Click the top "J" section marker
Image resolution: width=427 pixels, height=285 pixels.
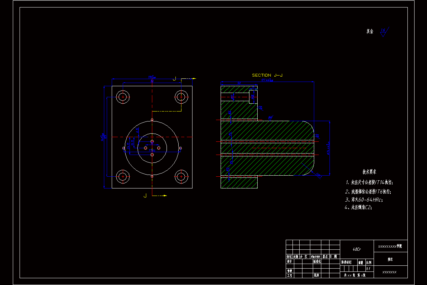174,78
